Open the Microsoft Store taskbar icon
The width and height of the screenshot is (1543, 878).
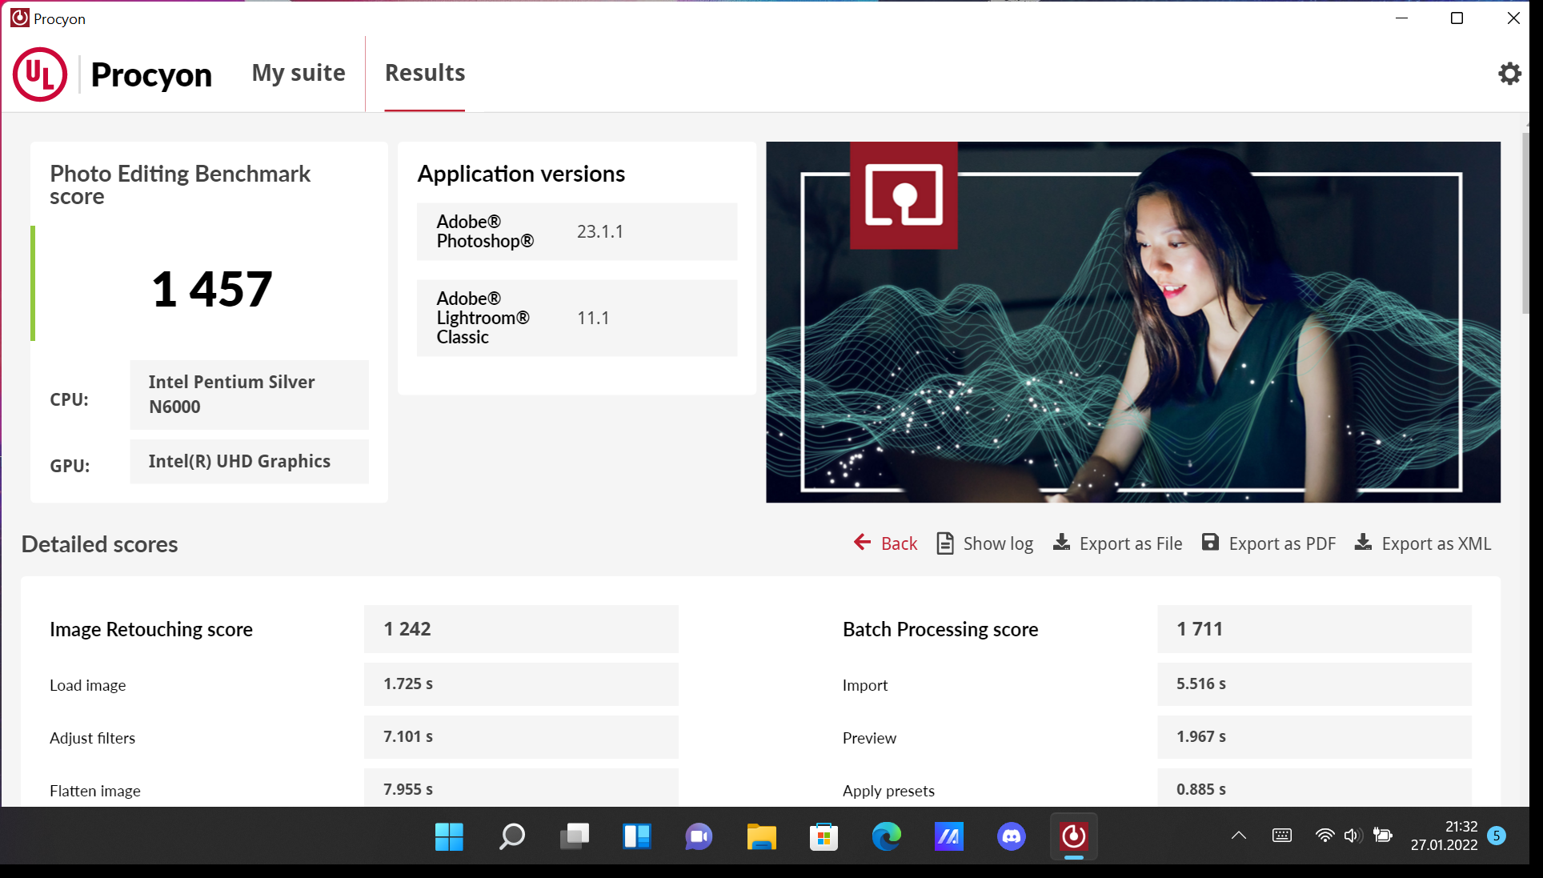824,837
